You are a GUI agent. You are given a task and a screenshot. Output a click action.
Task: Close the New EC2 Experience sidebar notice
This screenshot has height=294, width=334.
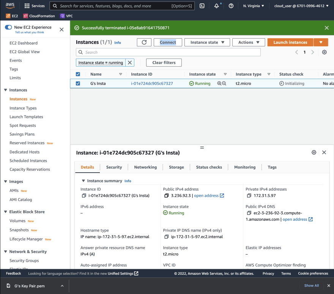[61, 30]
